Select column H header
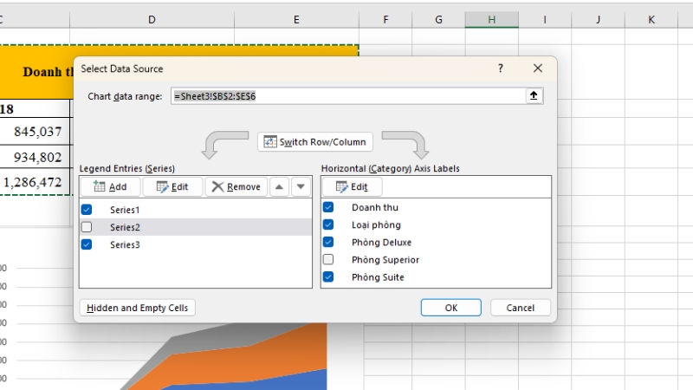 point(491,19)
